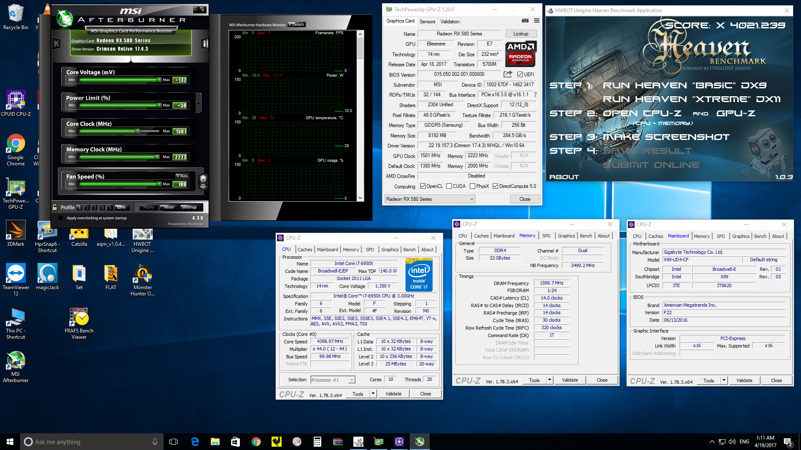Toggle Auto fan speed in Afterburner
The height and width of the screenshot is (450, 801).
pyautogui.click(x=182, y=176)
